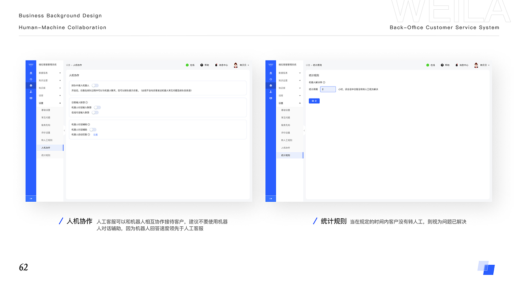This screenshot has height=291, width=518.
Task: Click the logo icon in the 统计规则 screen sidebar
Action: point(271,65)
